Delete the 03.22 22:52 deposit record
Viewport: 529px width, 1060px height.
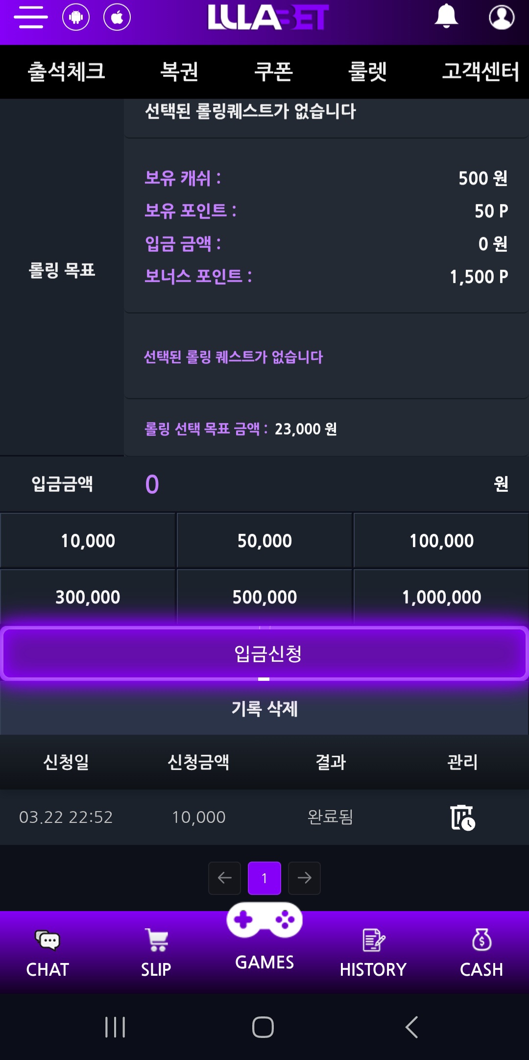point(462,817)
